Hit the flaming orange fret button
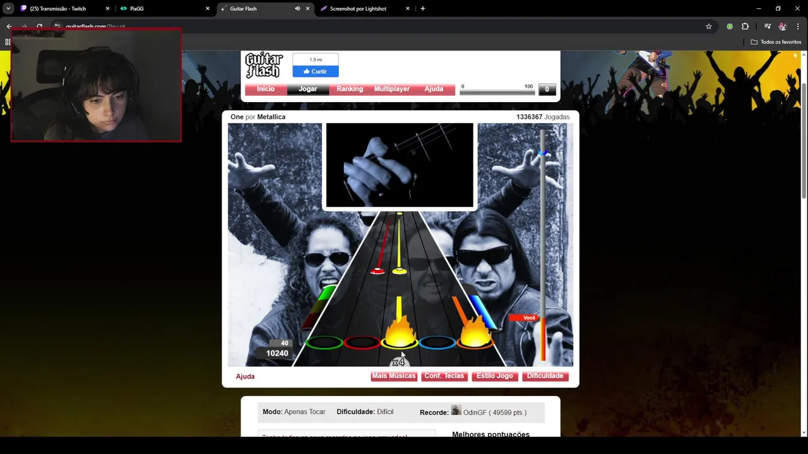808x454 pixels. [475, 339]
